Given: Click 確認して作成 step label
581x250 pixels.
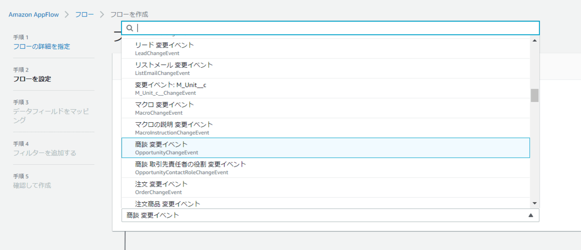Looking at the screenshot, I should (x=32, y=185).
